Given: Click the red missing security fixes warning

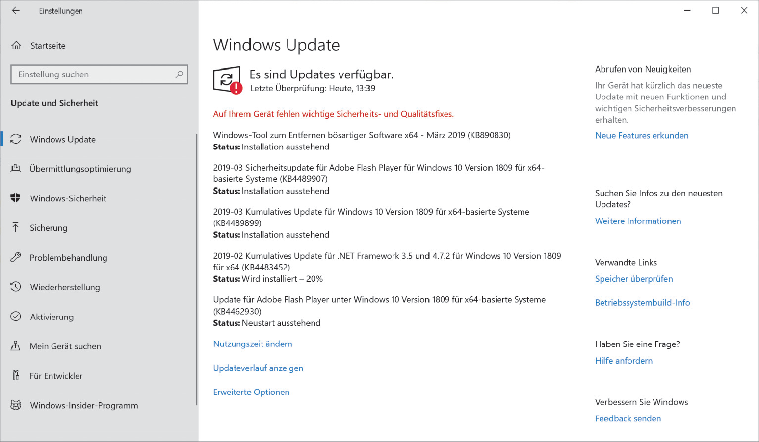Looking at the screenshot, I should tap(334, 114).
